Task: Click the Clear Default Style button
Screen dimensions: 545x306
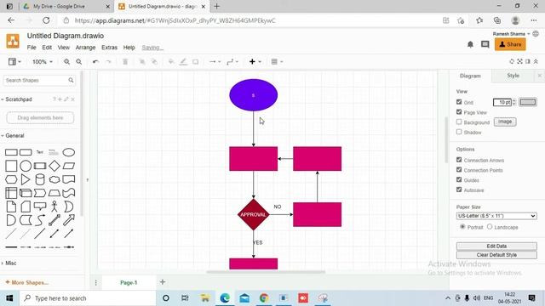Action: coord(496,255)
